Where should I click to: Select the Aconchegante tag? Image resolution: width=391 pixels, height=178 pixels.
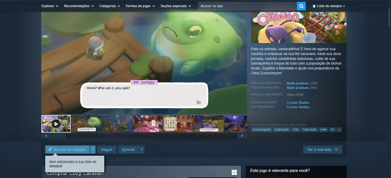pos(262,129)
